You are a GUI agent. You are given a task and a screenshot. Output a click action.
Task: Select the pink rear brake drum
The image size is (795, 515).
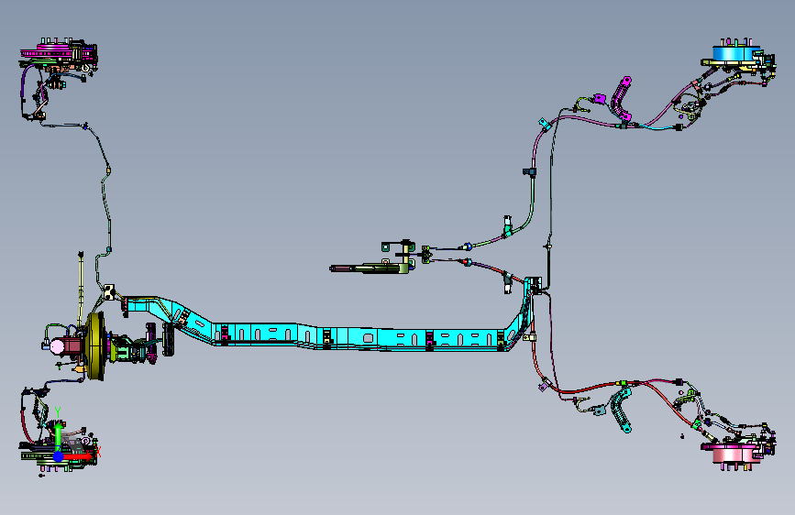coord(736,454)
